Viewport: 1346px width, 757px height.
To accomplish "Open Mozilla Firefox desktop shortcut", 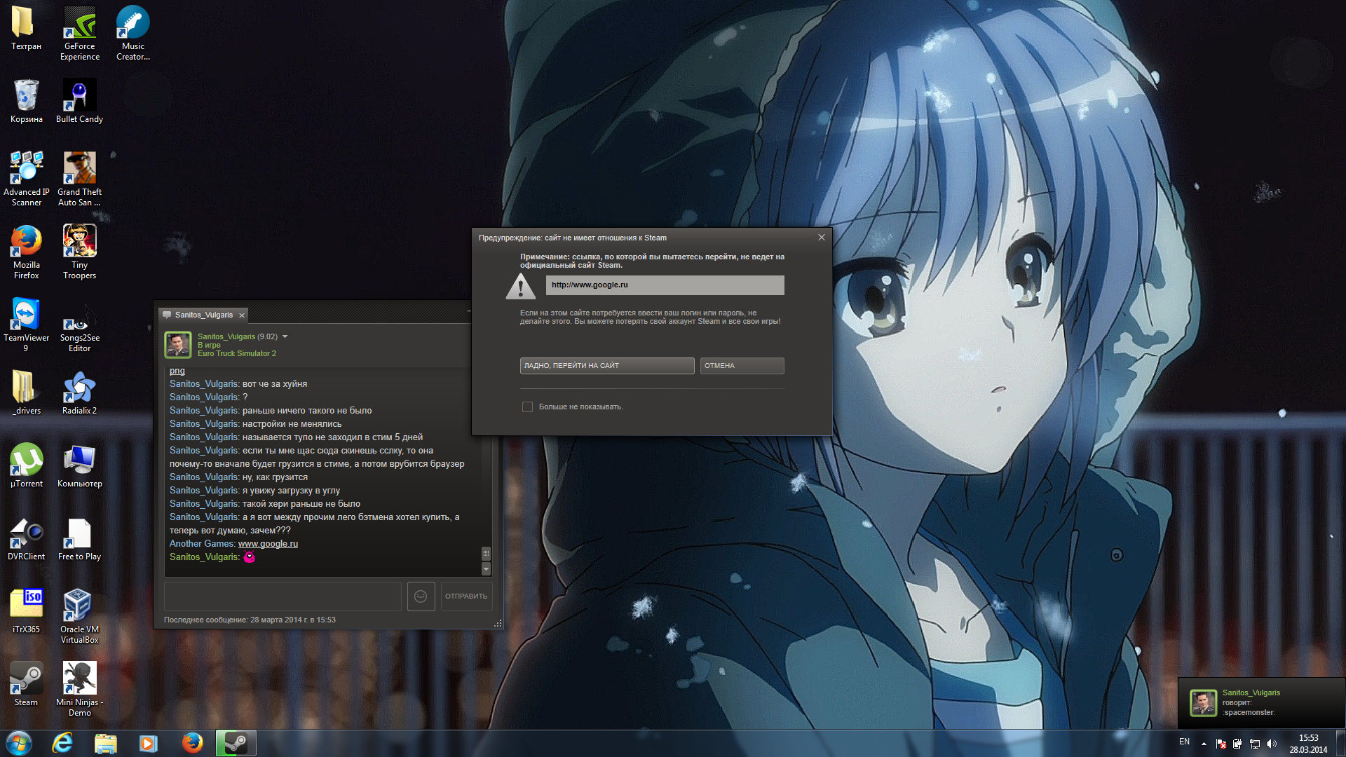I will tap(26, 252).
